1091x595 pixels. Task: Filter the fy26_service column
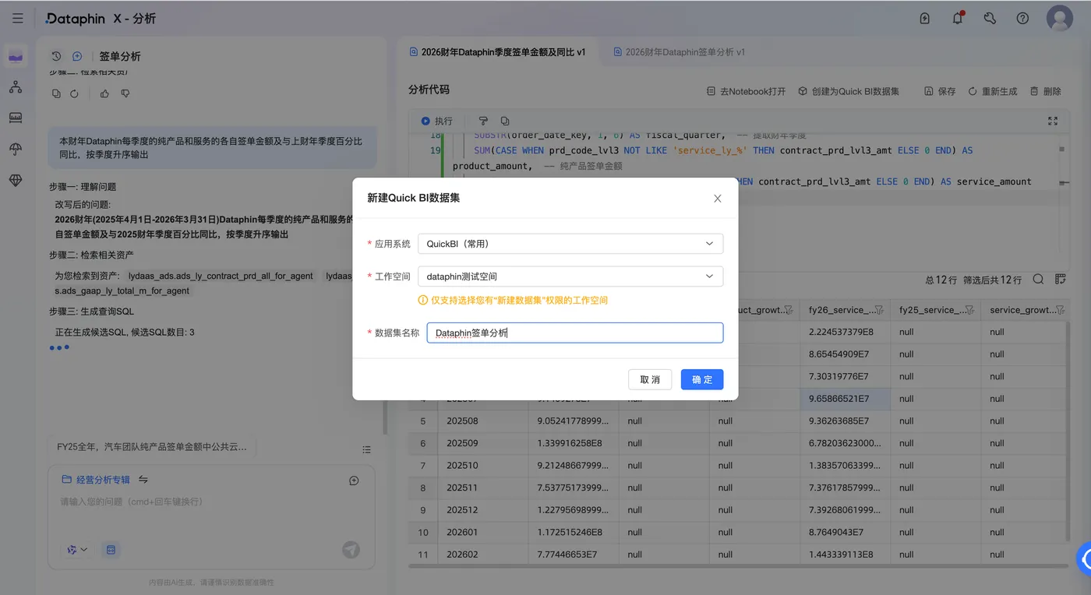(x=879, y=310)
